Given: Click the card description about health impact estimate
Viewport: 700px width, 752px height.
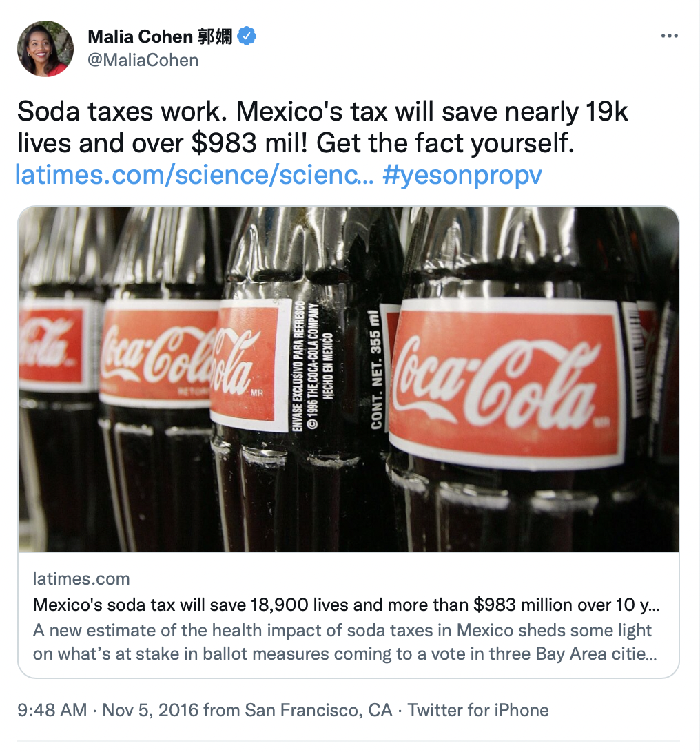Looking at the screenshot, I should click(342, 642).
